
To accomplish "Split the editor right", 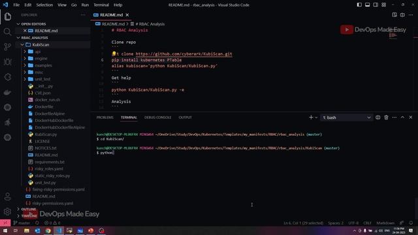I will pos(402,15).
